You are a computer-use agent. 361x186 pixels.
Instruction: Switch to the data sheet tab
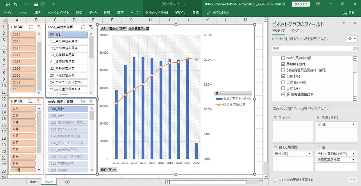(34, 182)
